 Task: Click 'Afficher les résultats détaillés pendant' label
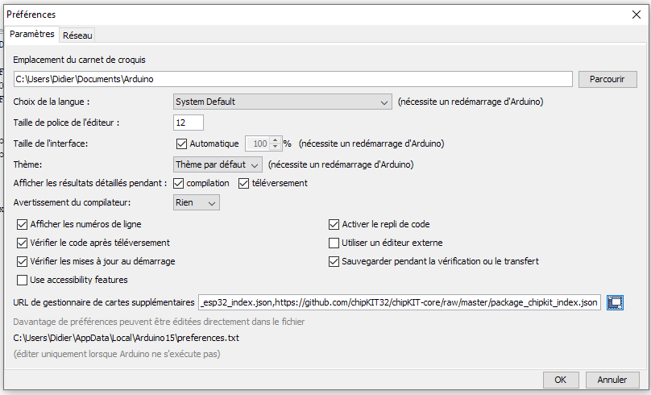click(x=90, y=183)
